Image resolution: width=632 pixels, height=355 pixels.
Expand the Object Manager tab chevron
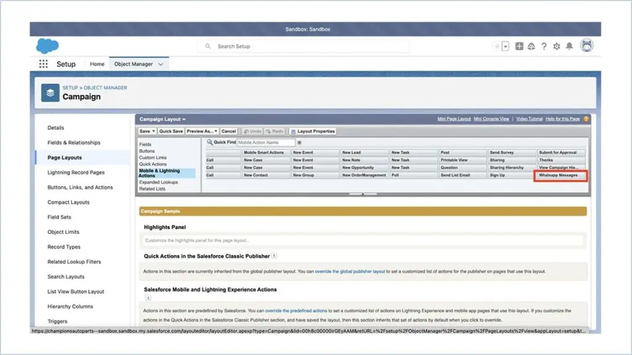coord(161,64)
